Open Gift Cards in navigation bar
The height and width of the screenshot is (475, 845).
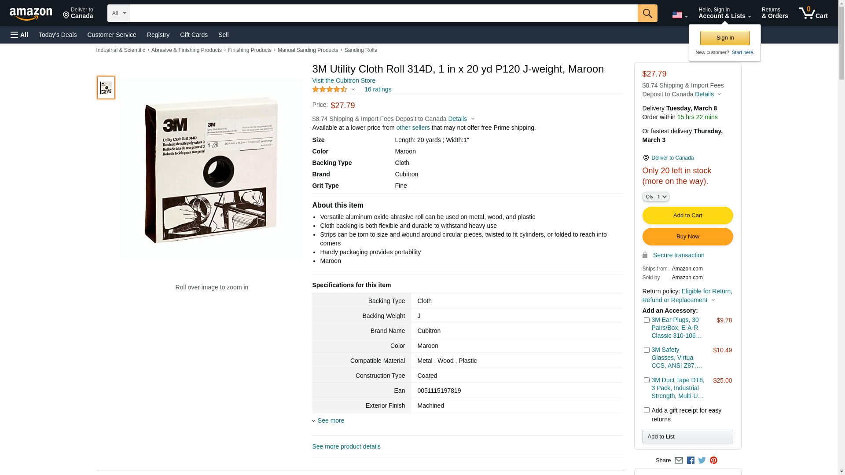194,35
